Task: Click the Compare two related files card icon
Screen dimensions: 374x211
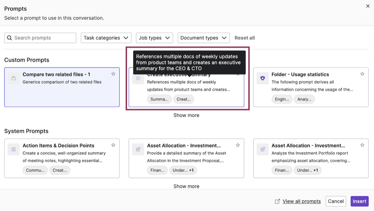Action: 13,78
